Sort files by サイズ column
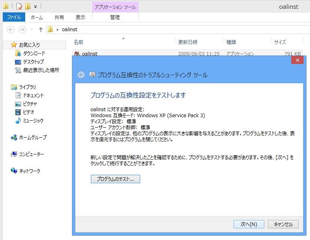 (x=280, y=42)
